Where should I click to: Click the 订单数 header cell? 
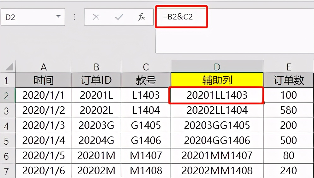tap(288, 80)
